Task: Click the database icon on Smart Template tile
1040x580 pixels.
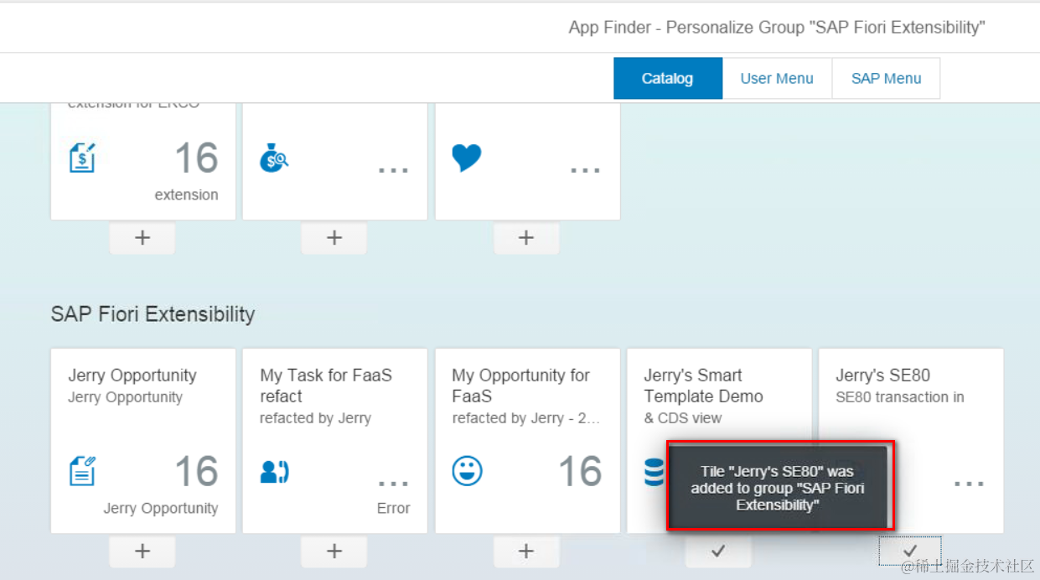Action: 655,472
